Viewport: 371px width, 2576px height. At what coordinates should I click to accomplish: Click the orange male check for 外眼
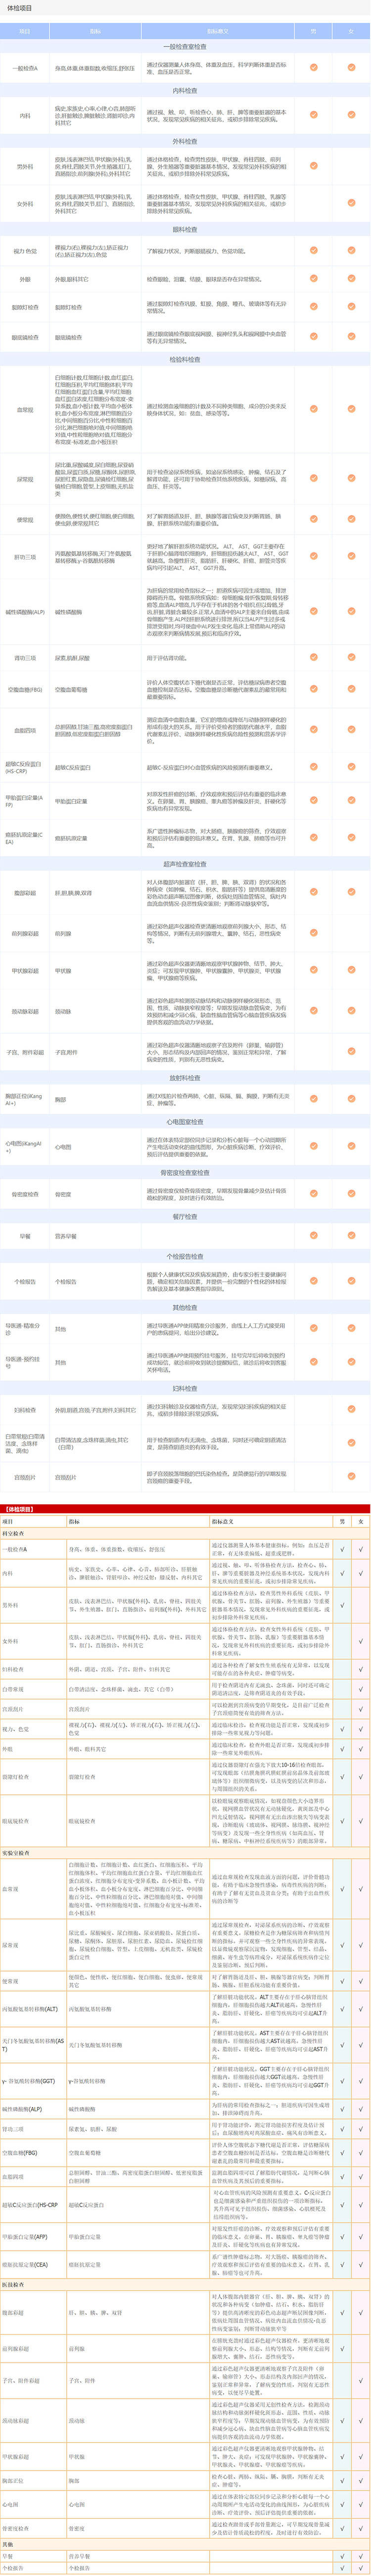click(314, 279)
